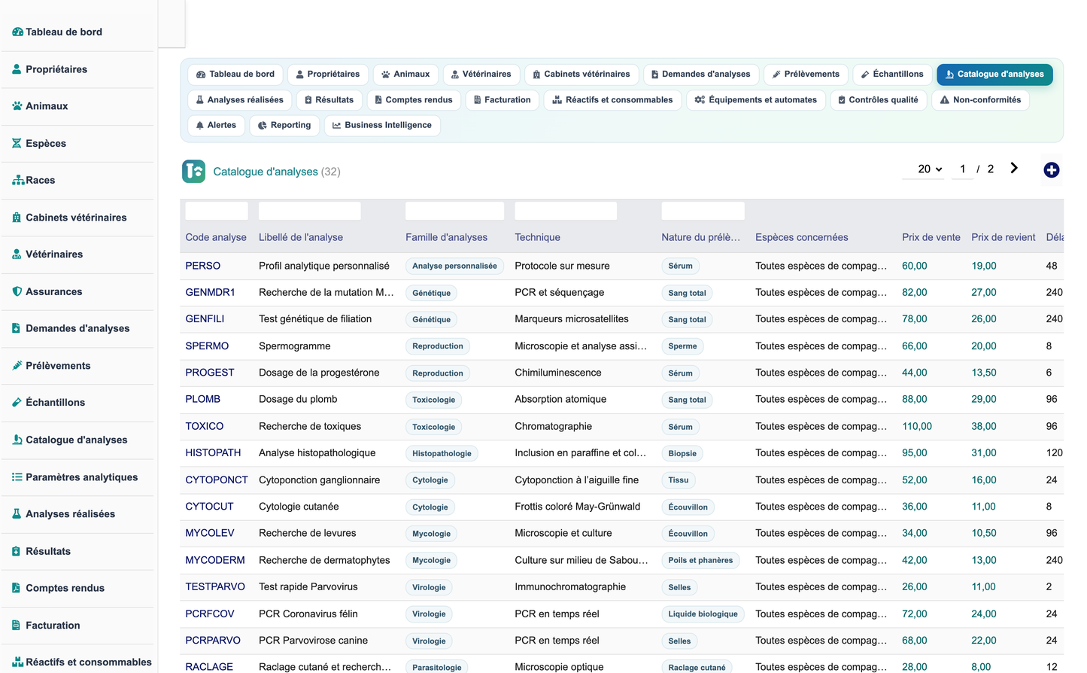This screenshot has width=1087, height=673.
Task: Add a new analysis with plus icon
Action: [x=1052, y=170]
